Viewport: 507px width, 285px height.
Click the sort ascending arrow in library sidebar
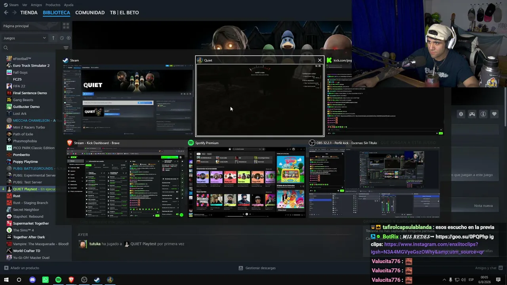click(53, 38)
